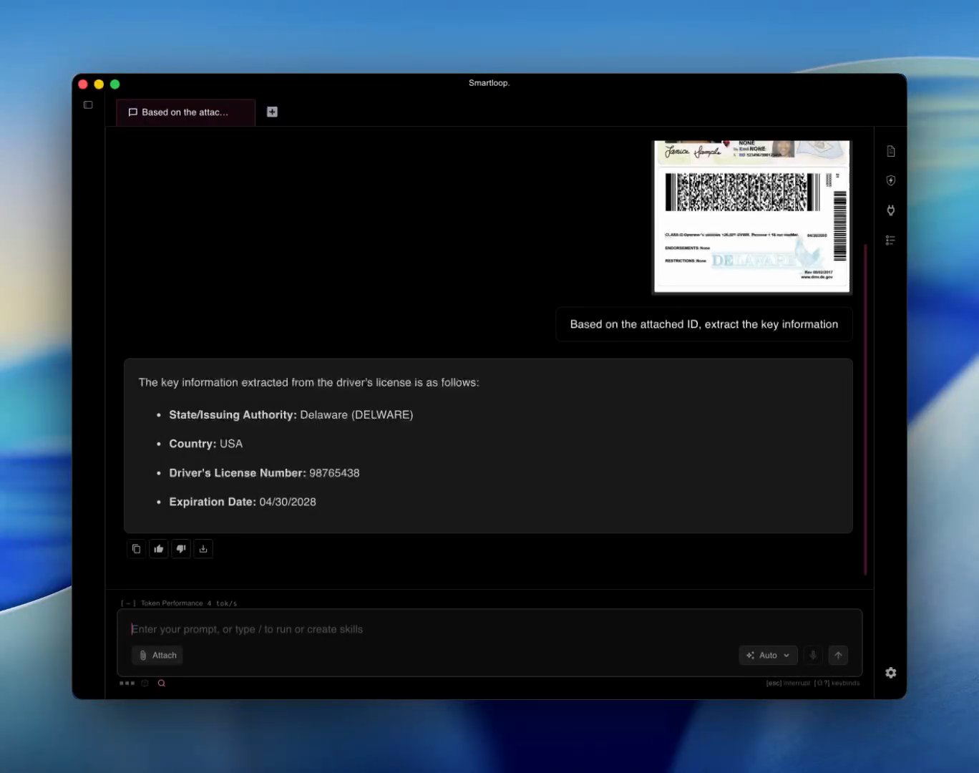Minimize the Smartloop window with yellow button
The height and width of the screenshot is (773, 979).
pyautogui.click(x=99, y=84)
